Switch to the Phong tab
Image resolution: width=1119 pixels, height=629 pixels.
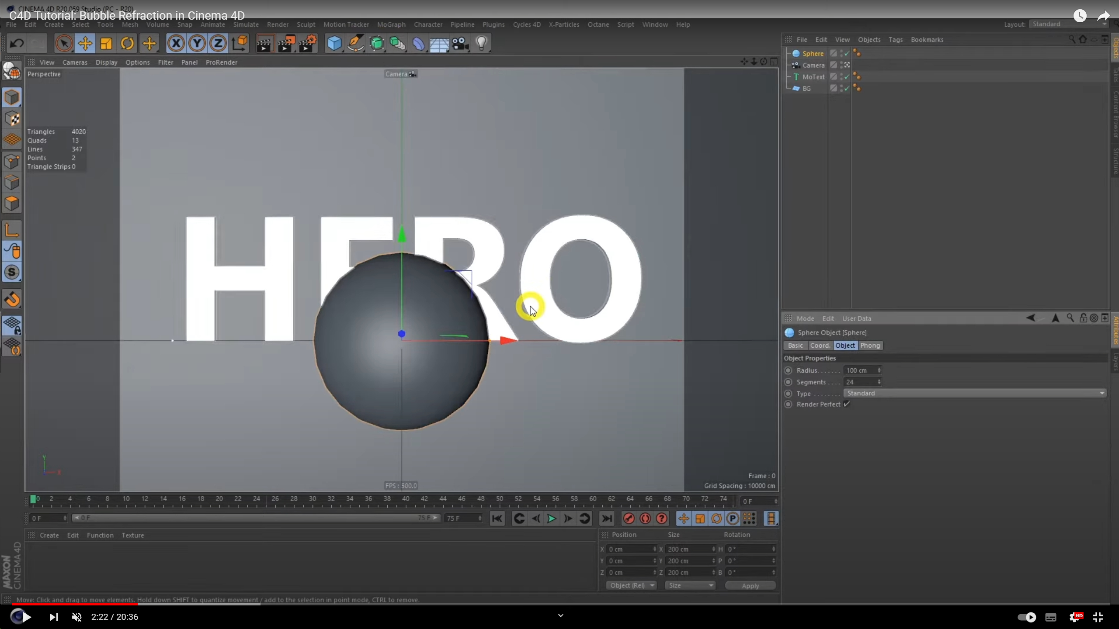tap(870, 346)
